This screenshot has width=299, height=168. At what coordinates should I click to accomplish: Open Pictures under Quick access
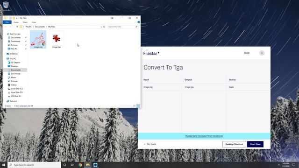click(14, 45)
